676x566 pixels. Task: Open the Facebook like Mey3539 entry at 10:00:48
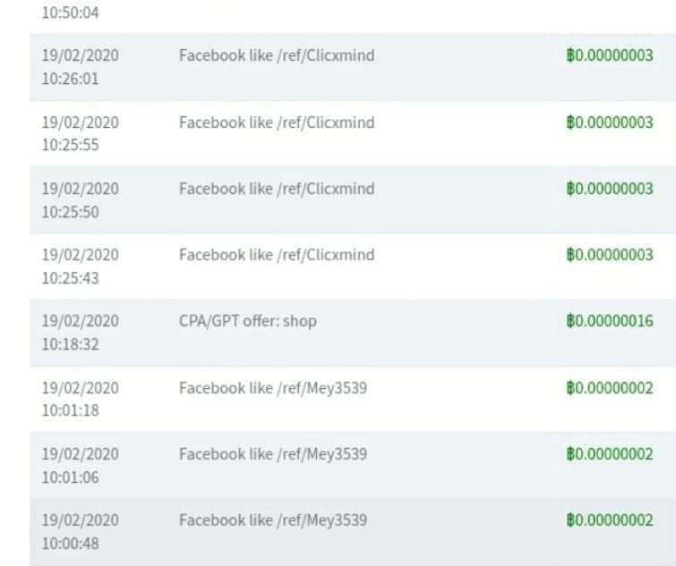(273, 520)
